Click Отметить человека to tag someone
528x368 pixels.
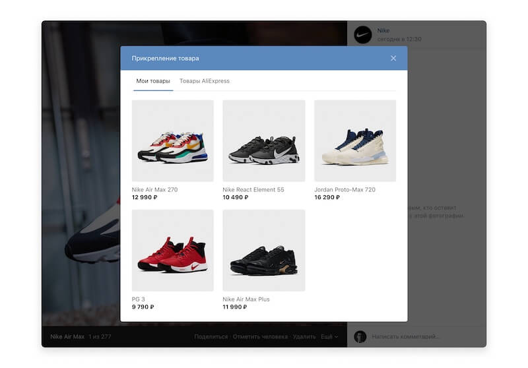coord(260,337)
